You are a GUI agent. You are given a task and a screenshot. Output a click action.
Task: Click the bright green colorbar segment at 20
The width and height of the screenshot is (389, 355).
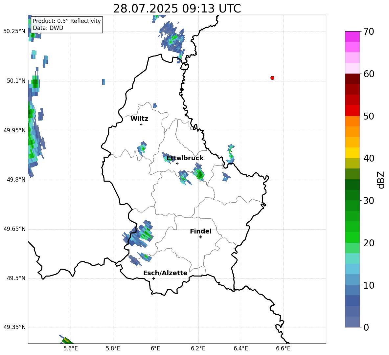click(352, 237)
